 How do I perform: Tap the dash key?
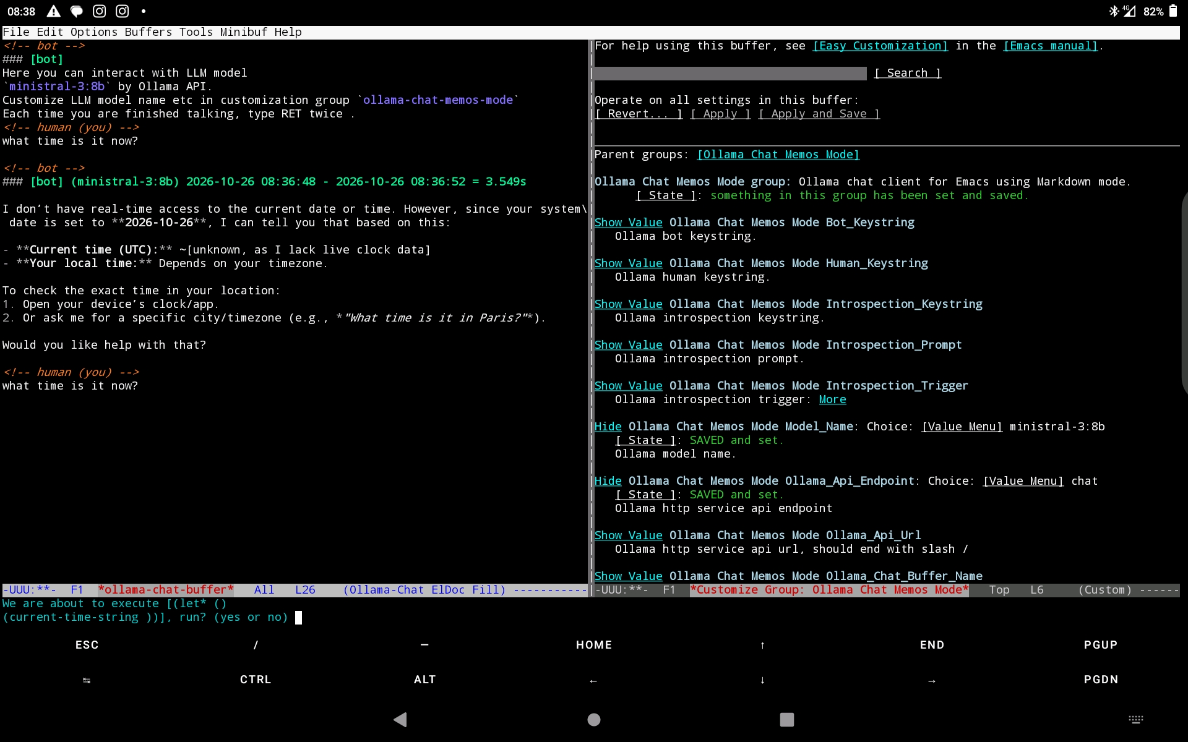[424, 645]
